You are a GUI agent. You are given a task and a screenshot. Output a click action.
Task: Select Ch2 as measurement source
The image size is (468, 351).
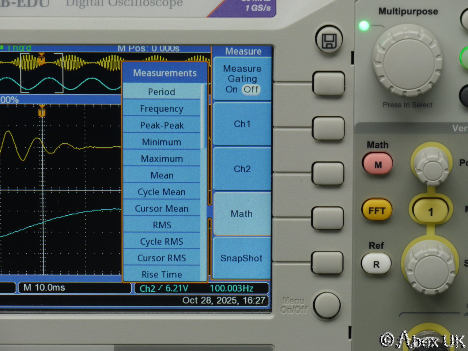click(x=242, y=169)
